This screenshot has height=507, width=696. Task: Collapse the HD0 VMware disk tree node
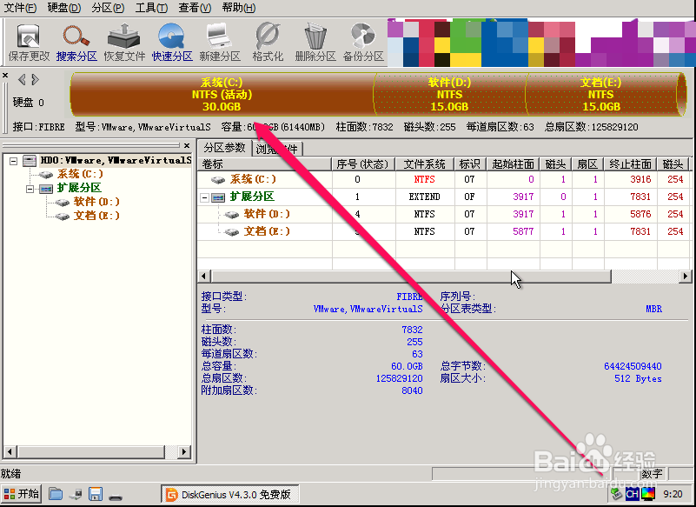point(14,161)
